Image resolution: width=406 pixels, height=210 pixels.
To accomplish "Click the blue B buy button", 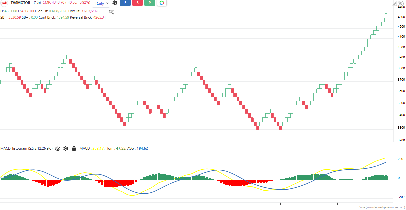I will [125, 3].
